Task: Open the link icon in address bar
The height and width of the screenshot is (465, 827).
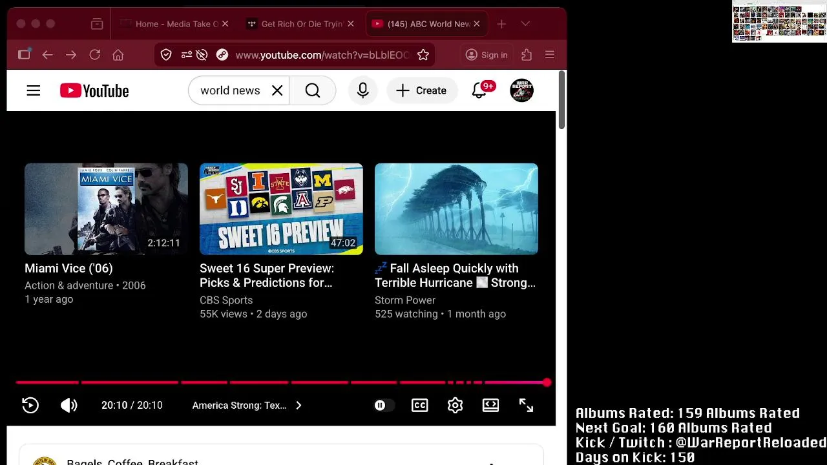Action: pos(222,55)
